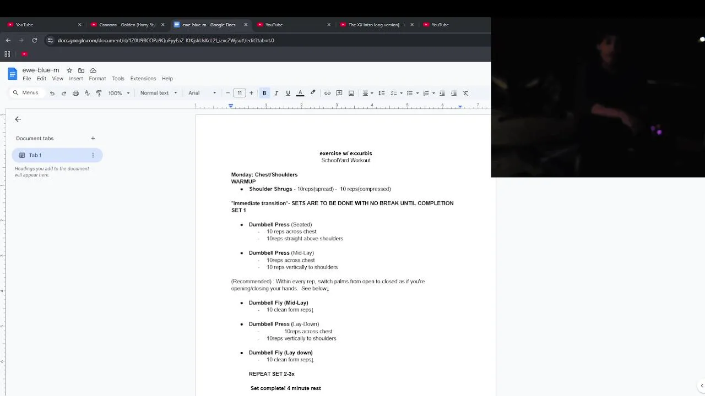Open the text color picker

(x=300, y=93)
